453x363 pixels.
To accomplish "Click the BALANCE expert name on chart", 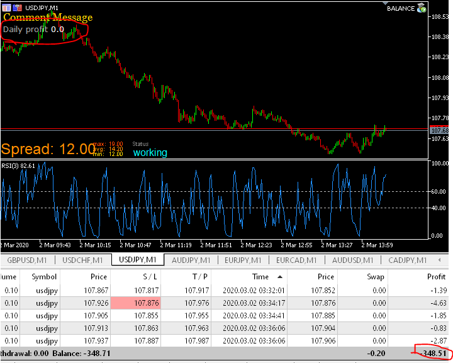I will tap(401, 8).
